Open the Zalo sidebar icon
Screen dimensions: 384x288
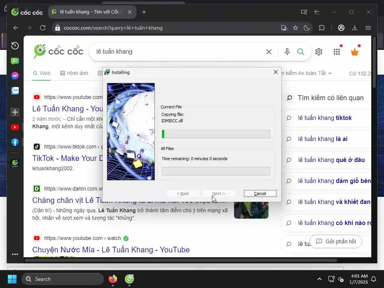(15, 91)
